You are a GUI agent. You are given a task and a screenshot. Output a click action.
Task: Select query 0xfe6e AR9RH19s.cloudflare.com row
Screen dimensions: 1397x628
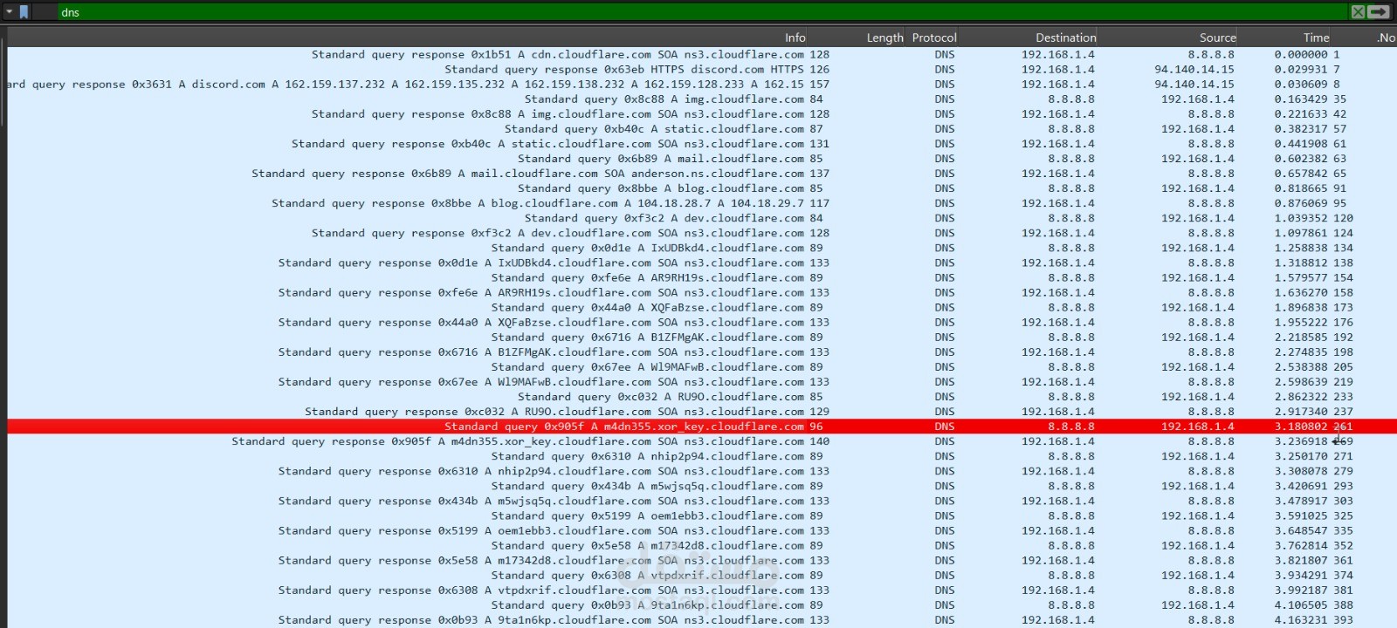coord(702,277)
